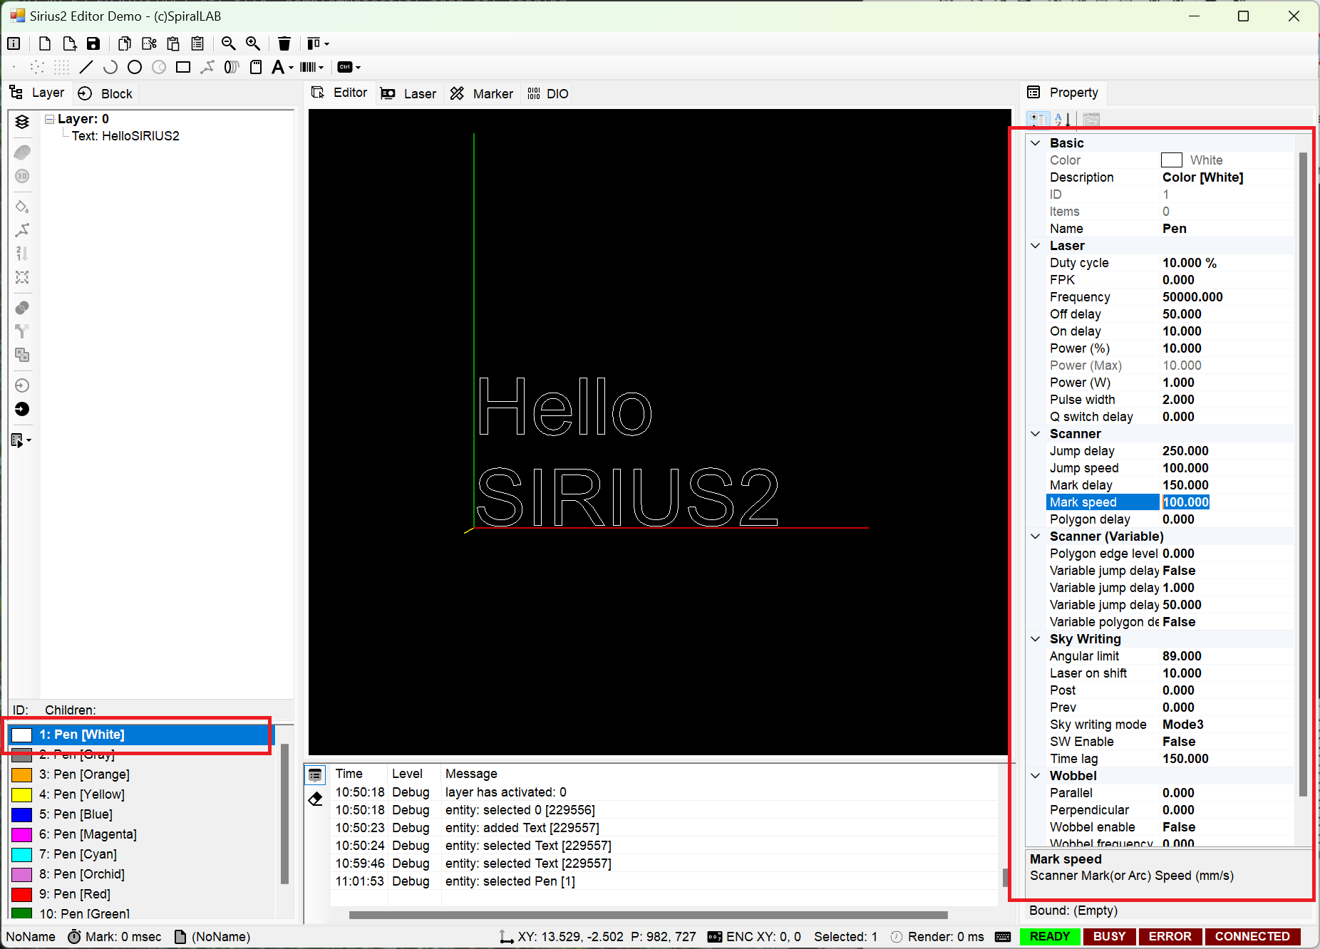Open the information/about icon in top toolbar
The width and height of the screenshot is (1320, 949).
(14, 43)
